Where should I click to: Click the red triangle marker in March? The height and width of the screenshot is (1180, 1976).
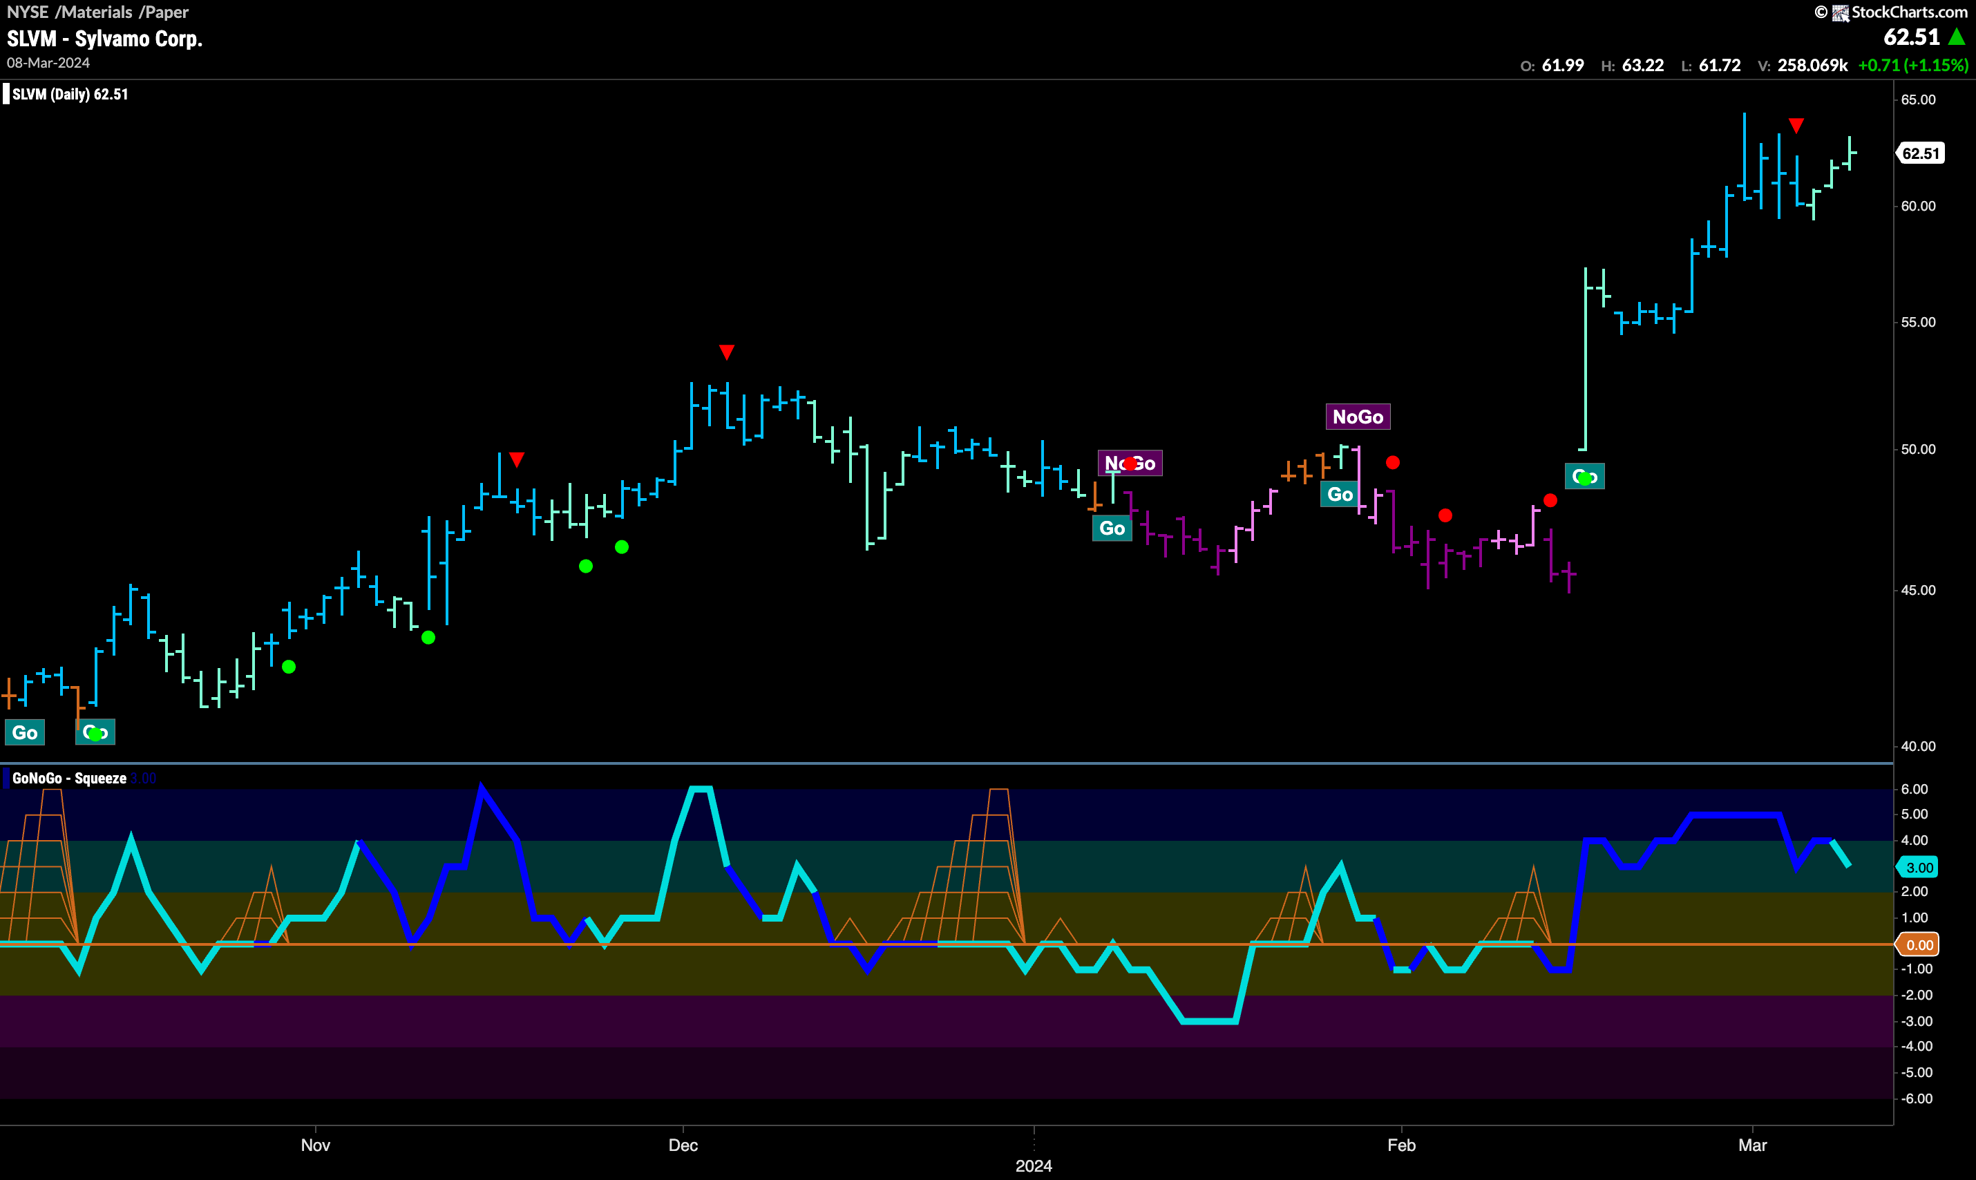(x=1796, y=126)
